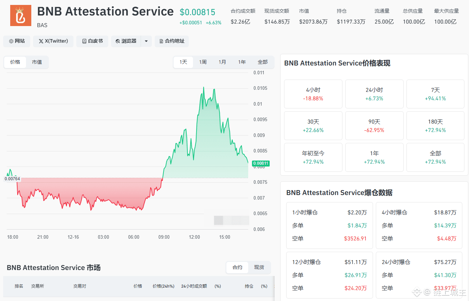Open the 网站 website link
The height and width of the screenshot is (301, 469).
pyautogui.click(x=17, y=41)
